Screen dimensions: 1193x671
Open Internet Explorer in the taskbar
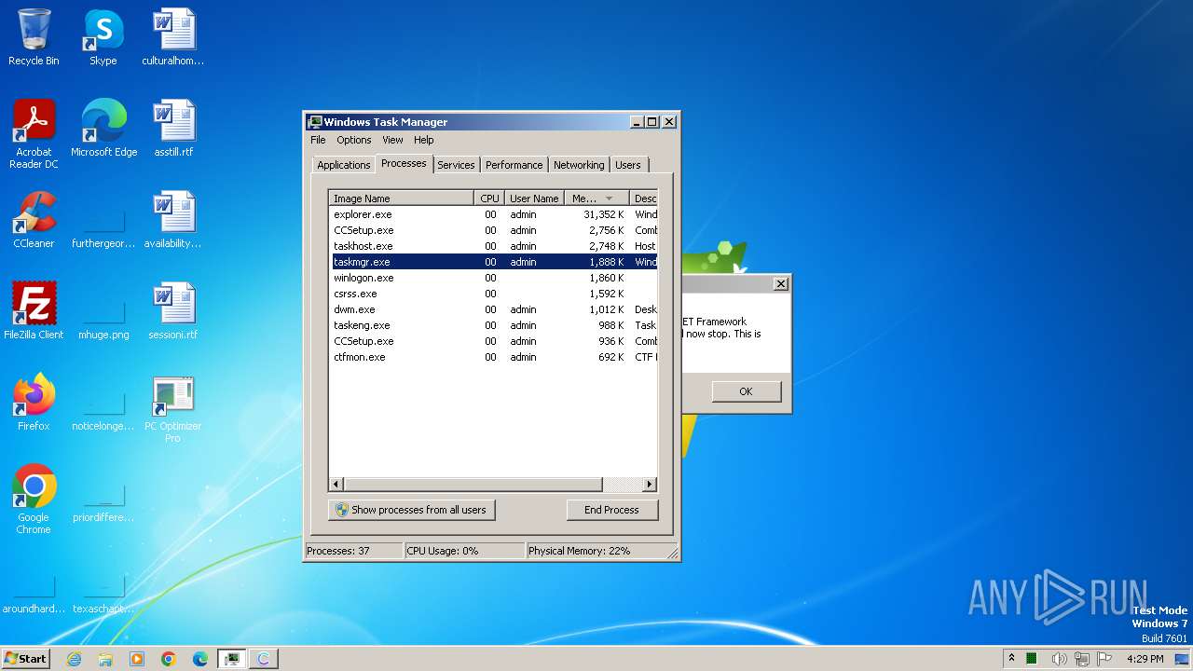tap(74, 659)
